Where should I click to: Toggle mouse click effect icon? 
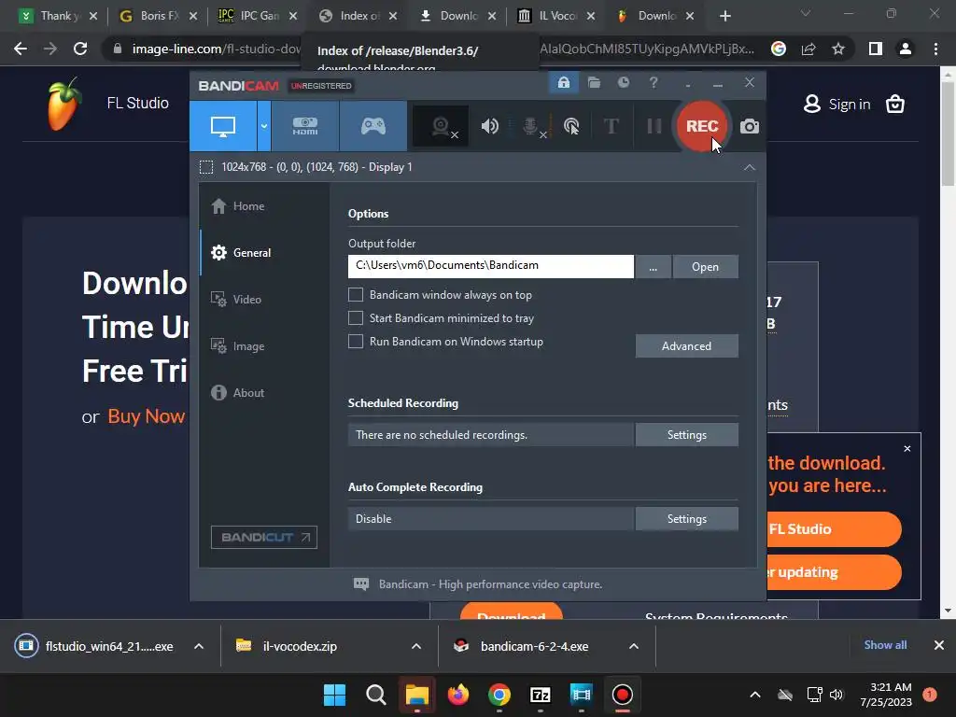tap(571, 126)
